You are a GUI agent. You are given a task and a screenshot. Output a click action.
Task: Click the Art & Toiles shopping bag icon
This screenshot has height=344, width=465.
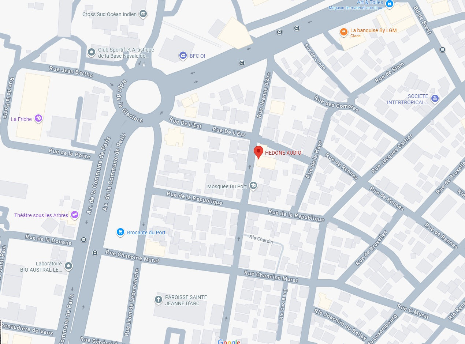coord(390,4)
